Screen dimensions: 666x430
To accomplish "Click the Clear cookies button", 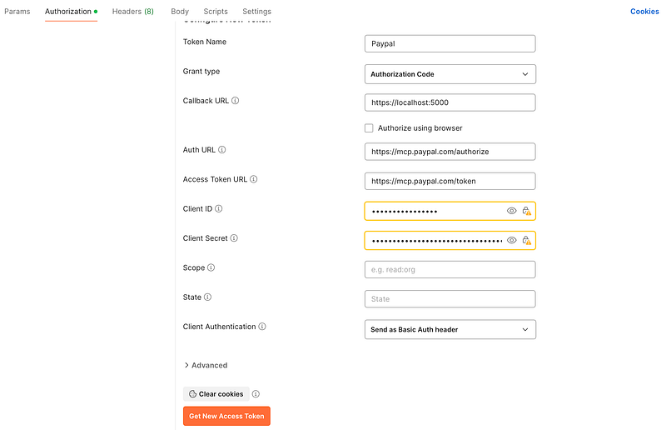I will click(216, 394).
